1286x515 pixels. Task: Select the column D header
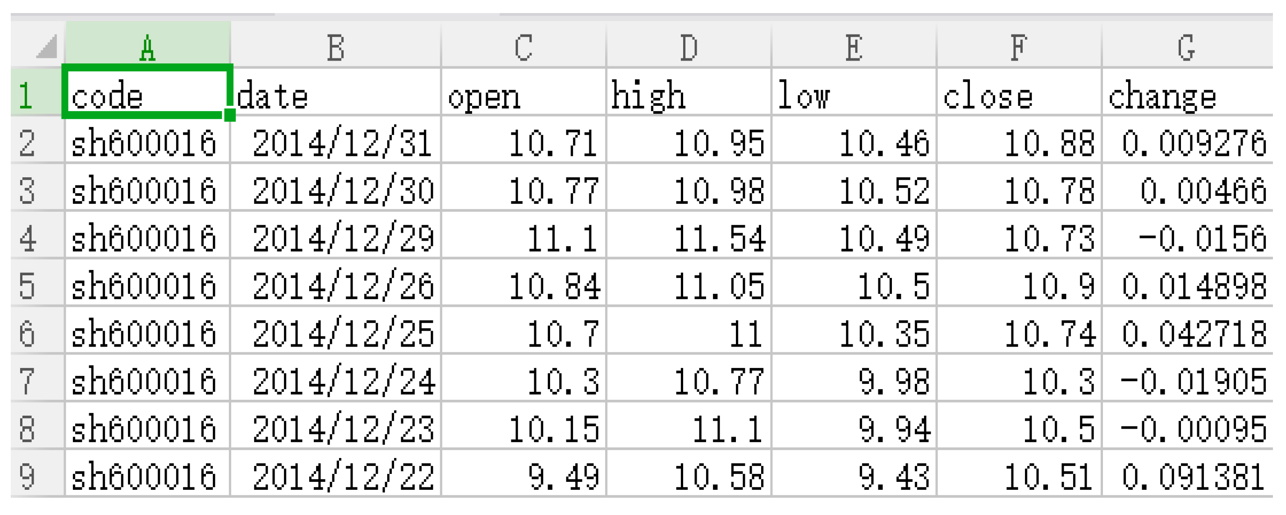tap(688, 47)
